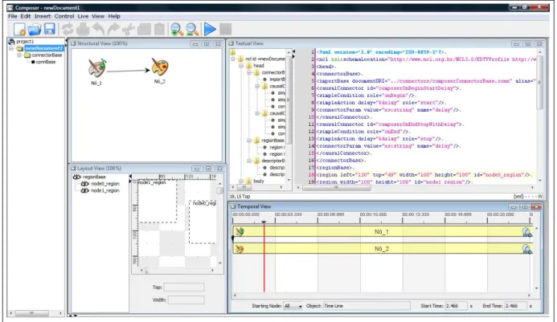This screenshot has height=322, width=557.
Task: Open the Insert menu
Action: point(43,16)
